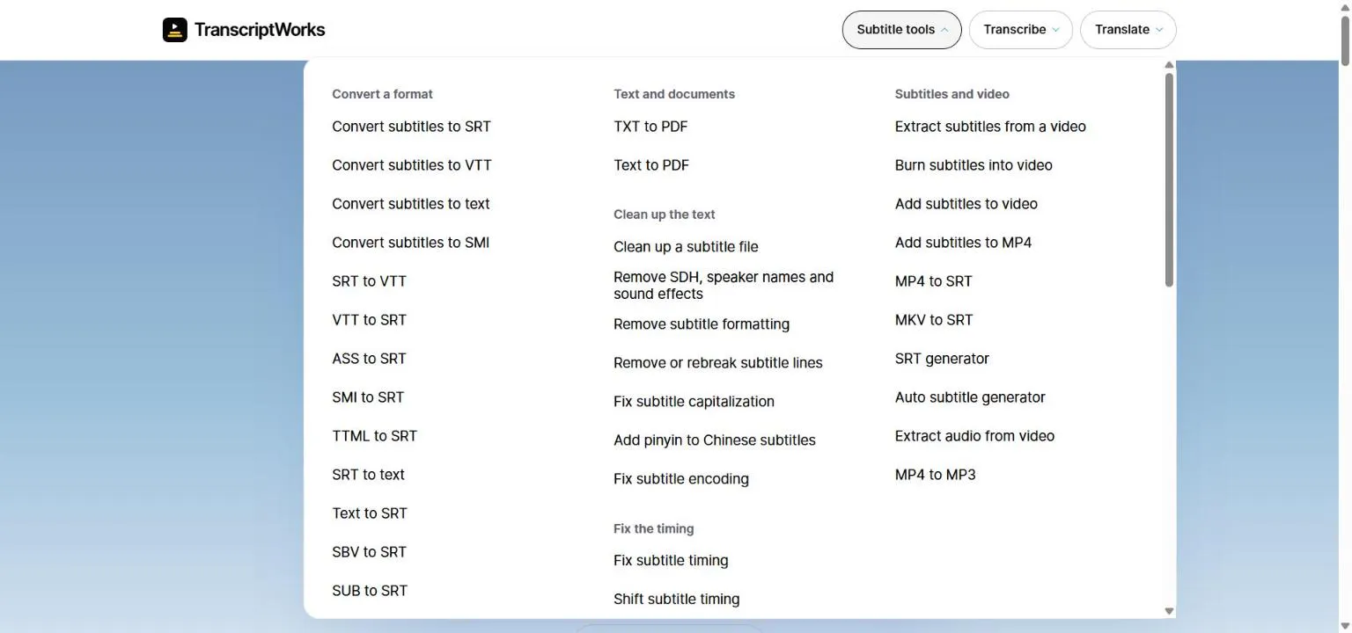Choose TTML to SRT converter

pyautogui.click(x=375, y=436)
